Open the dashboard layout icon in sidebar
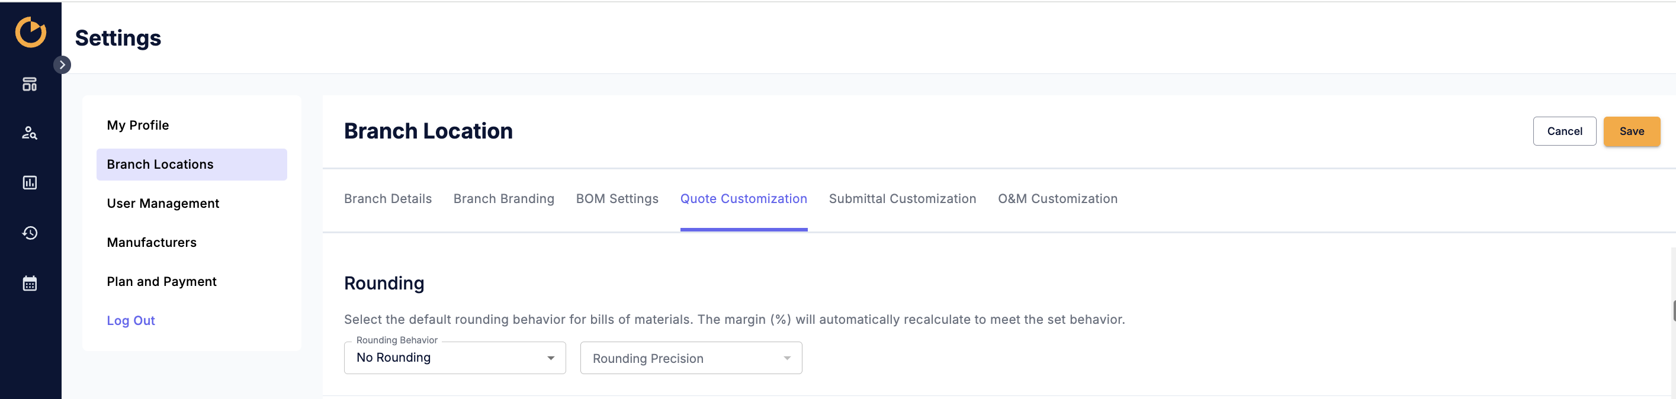The width and height of the screenshot is (1676, 399). pos(30,85)
